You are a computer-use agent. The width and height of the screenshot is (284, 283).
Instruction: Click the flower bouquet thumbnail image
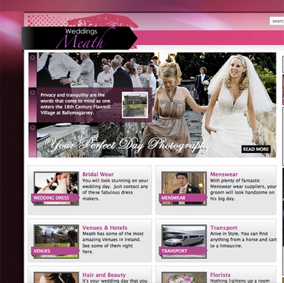click(184, 277)
